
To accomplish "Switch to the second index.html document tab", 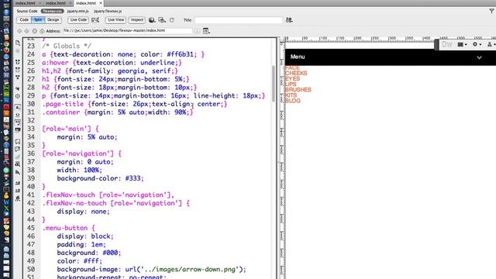I will point(55,3).
